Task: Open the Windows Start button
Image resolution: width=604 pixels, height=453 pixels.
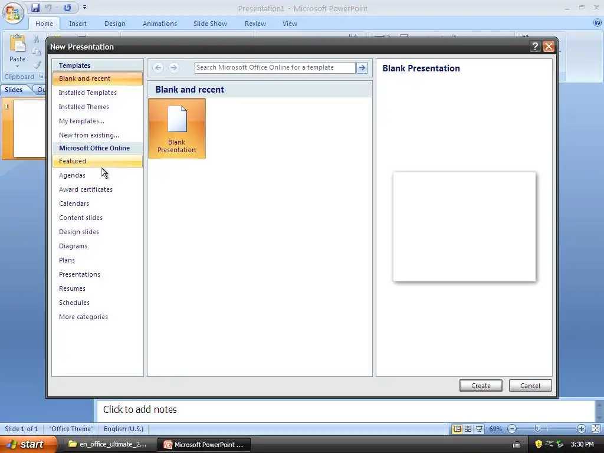Action: pos(28,444)
